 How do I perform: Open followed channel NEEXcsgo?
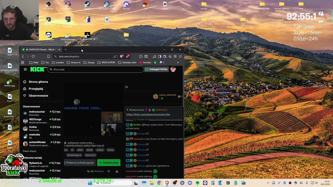pyautogui.click(x=42, y=121)
